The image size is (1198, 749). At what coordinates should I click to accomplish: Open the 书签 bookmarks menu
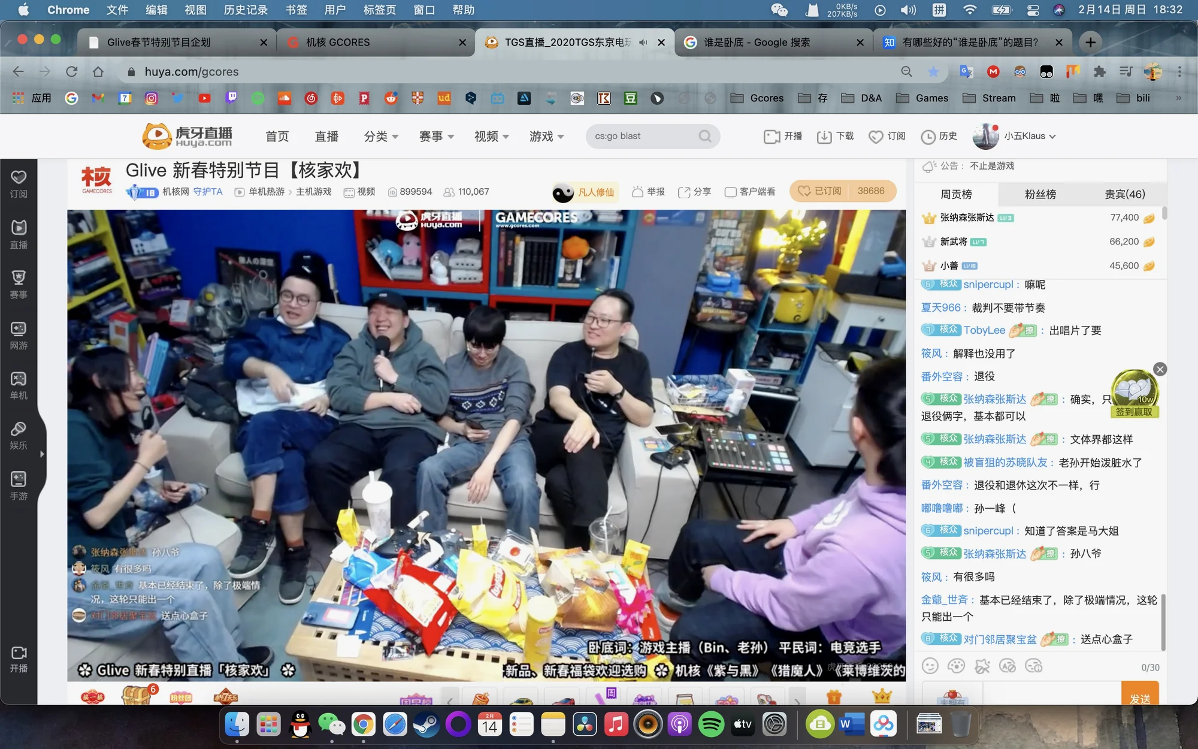tap(296, 10)
